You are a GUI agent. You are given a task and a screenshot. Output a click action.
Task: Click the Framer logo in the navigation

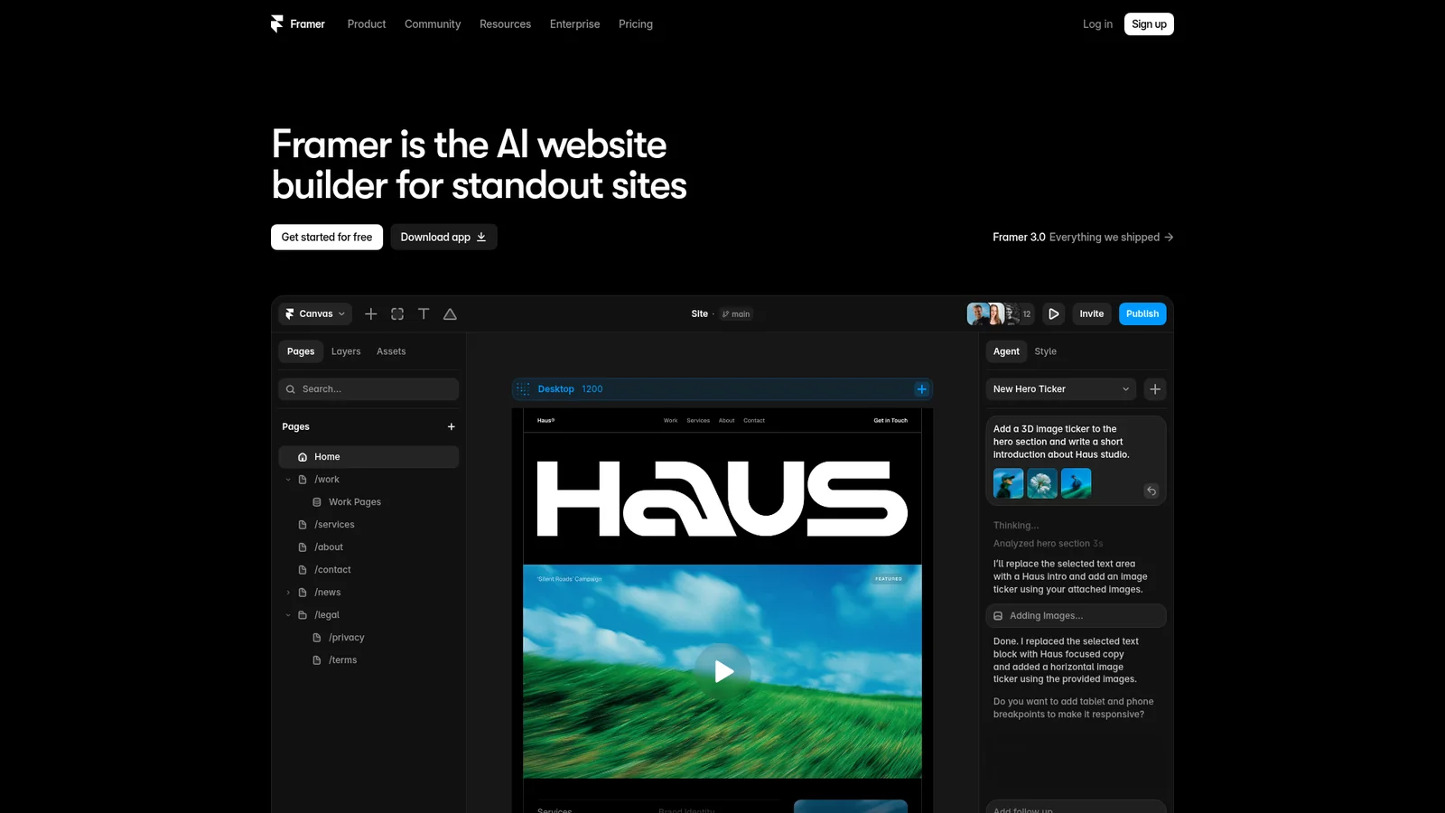click(297, 24)
